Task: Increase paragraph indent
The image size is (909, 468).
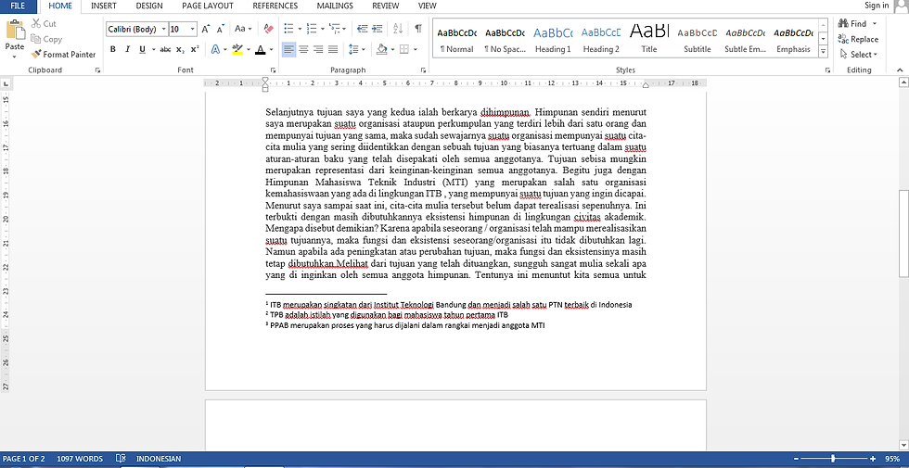Action: tap(377, 29)
